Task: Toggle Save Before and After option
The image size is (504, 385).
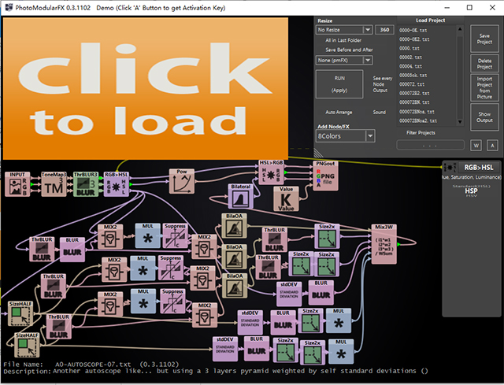Action: pyautogui.click(x=349, y=50)
